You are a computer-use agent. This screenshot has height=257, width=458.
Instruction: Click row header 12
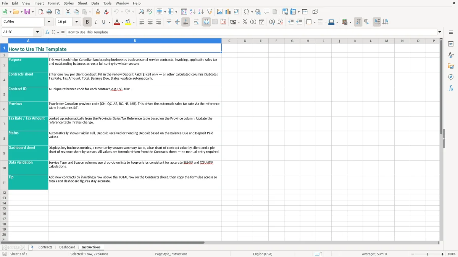[x=4, y=193]
